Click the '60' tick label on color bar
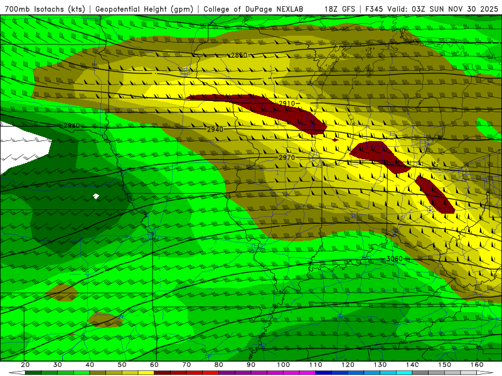The width and height of the screenshot is (502, 376). (154, 365)
